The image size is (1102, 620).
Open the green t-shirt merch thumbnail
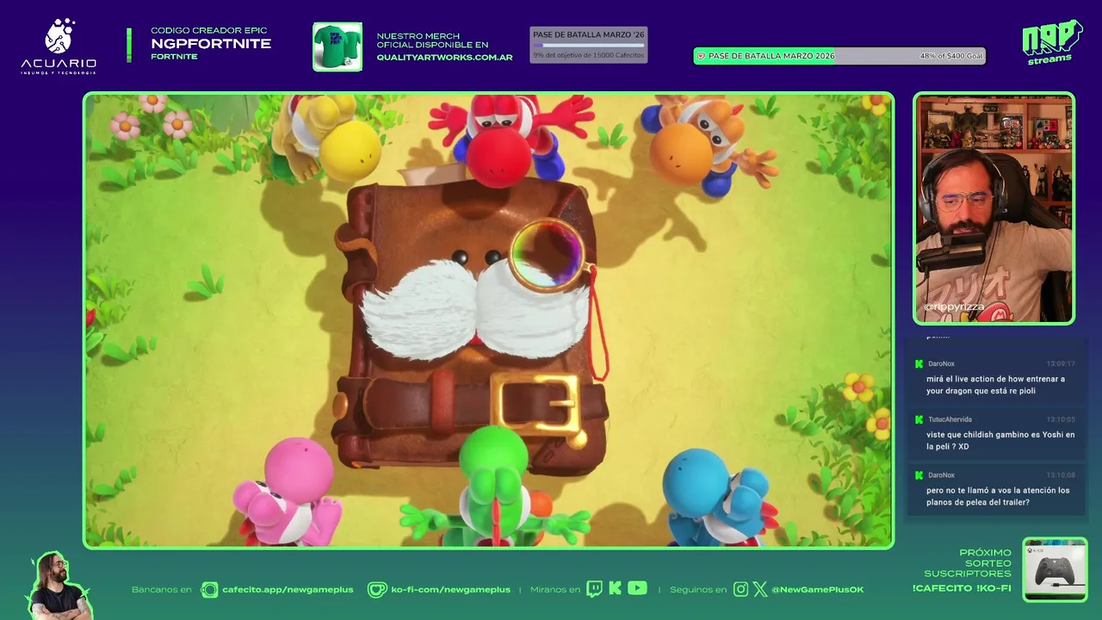[337, 46]
